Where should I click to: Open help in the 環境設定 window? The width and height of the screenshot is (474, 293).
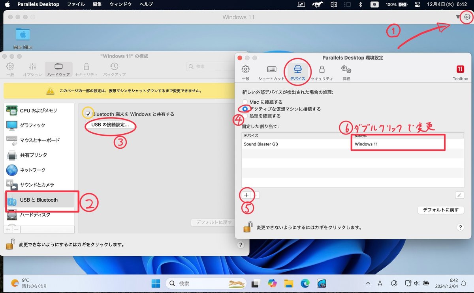coord(460,228)
